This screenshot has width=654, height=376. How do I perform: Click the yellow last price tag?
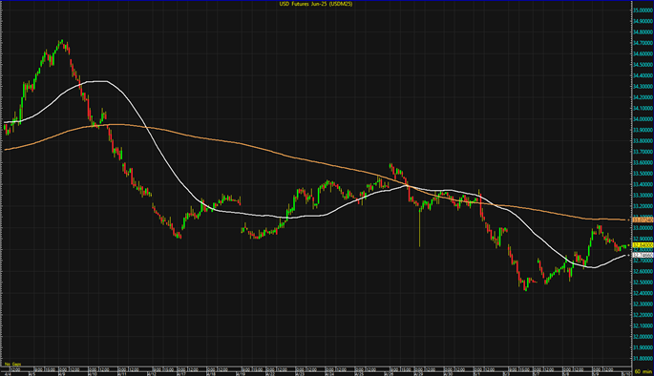[x=643, y=245]
